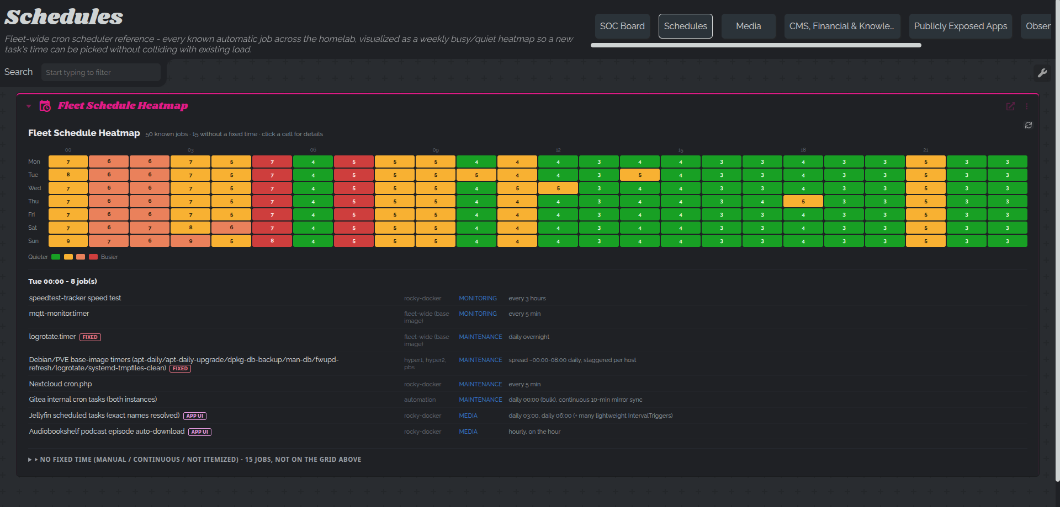Click the speedtest-tracker speed test job
The width and height of the screenshot is (1060, 507).
[75, 298]
